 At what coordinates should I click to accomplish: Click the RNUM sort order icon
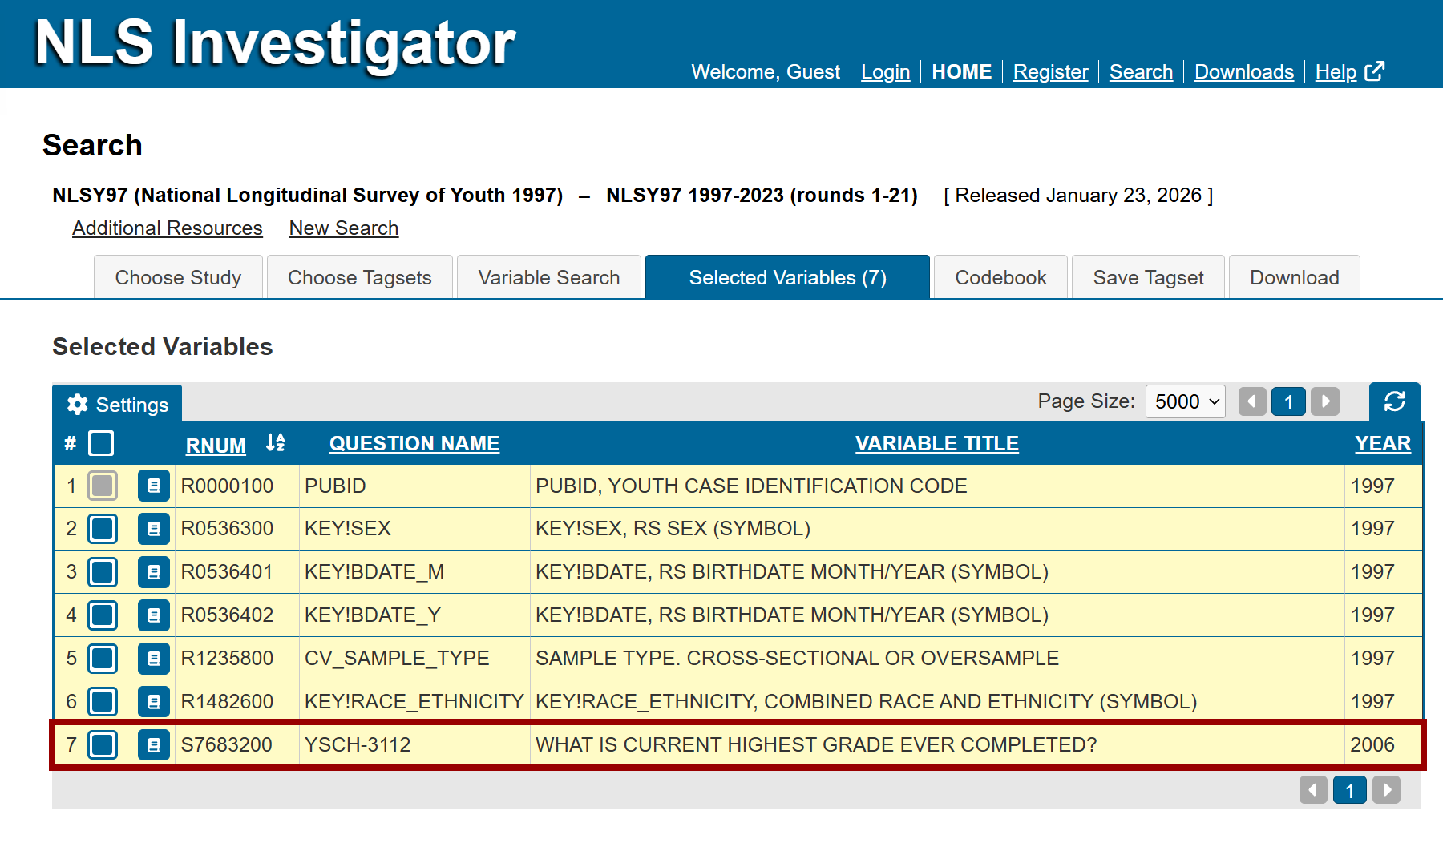click(275, 442)
